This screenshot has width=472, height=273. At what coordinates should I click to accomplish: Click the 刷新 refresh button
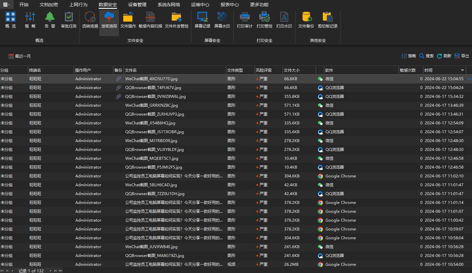click(x=444, y=56)
